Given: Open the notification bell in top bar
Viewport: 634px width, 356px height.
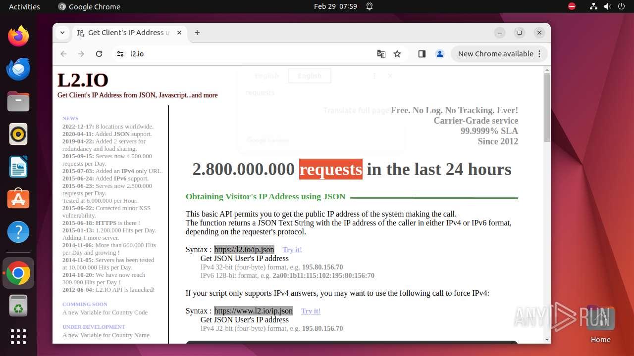Looking at the screenshot, I should click(370, 6).
